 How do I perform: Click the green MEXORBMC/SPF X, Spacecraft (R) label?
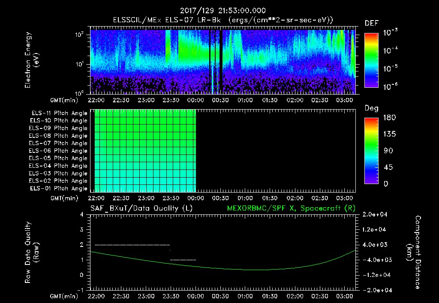[291, 208]
